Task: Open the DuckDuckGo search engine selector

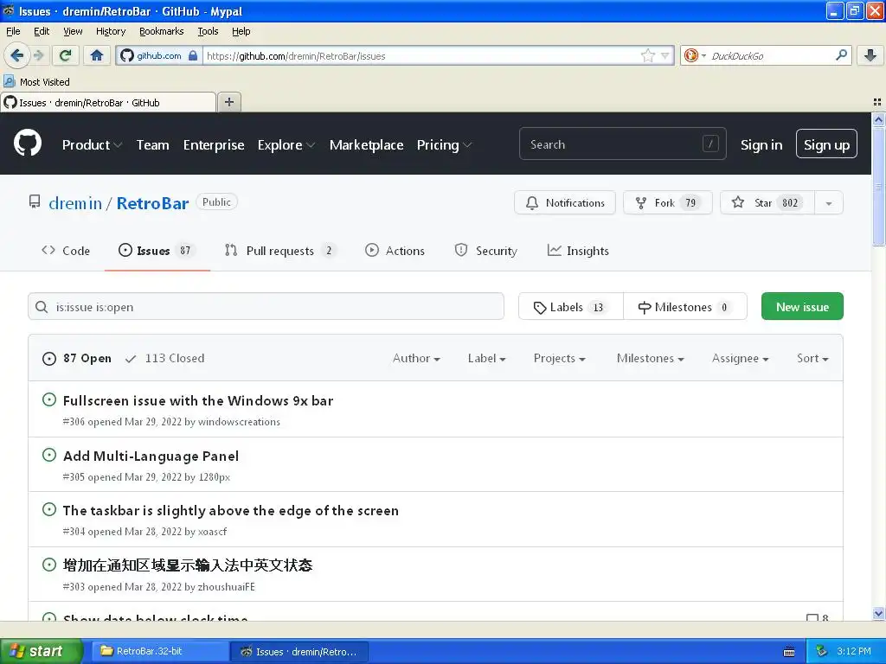Action: click(x=695, y=55)
